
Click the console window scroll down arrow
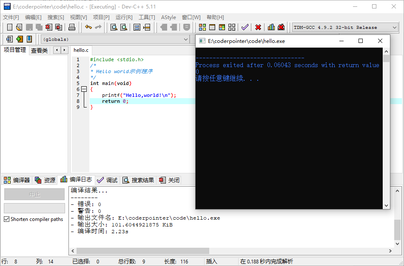386,206
